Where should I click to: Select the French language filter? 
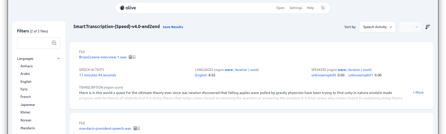point(26,97)
